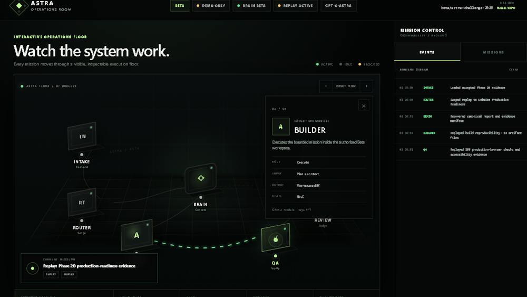
Task: Click the Watch the system work heading
Action: (91, 51)
